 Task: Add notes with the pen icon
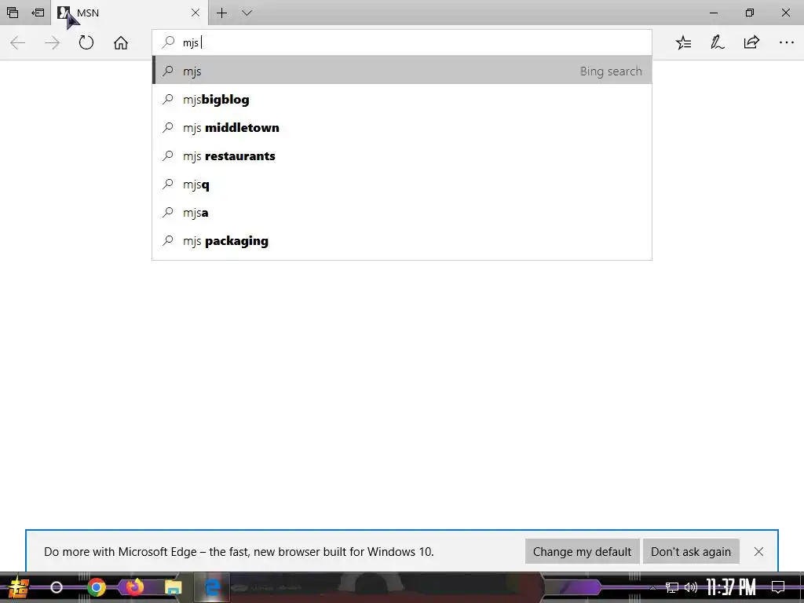(718, 42)
